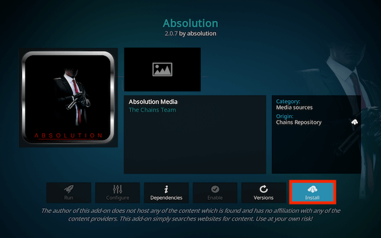Click the 'Absolution' title heading
Screen dimensions: 381x238
tap(190, 23)
